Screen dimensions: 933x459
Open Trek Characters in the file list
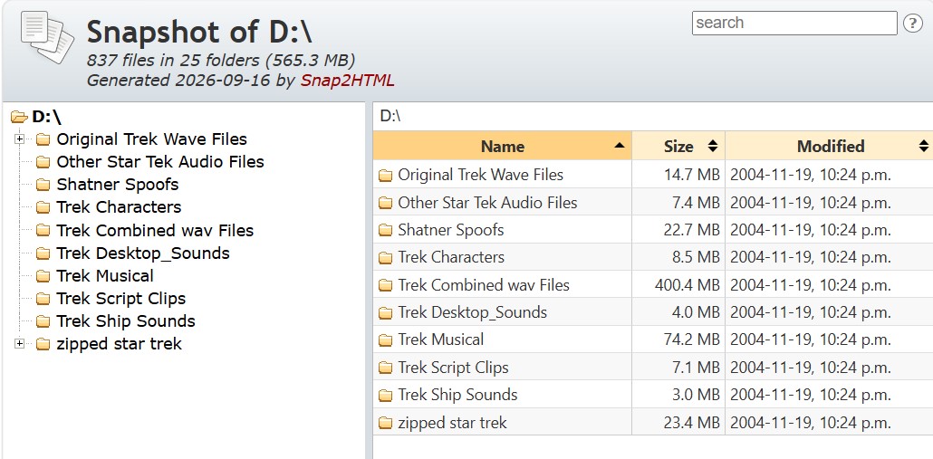pos(450,257)
